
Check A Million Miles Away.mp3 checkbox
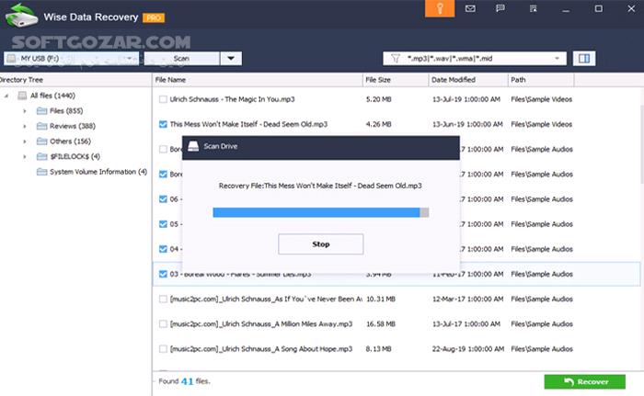pos(163,324)
